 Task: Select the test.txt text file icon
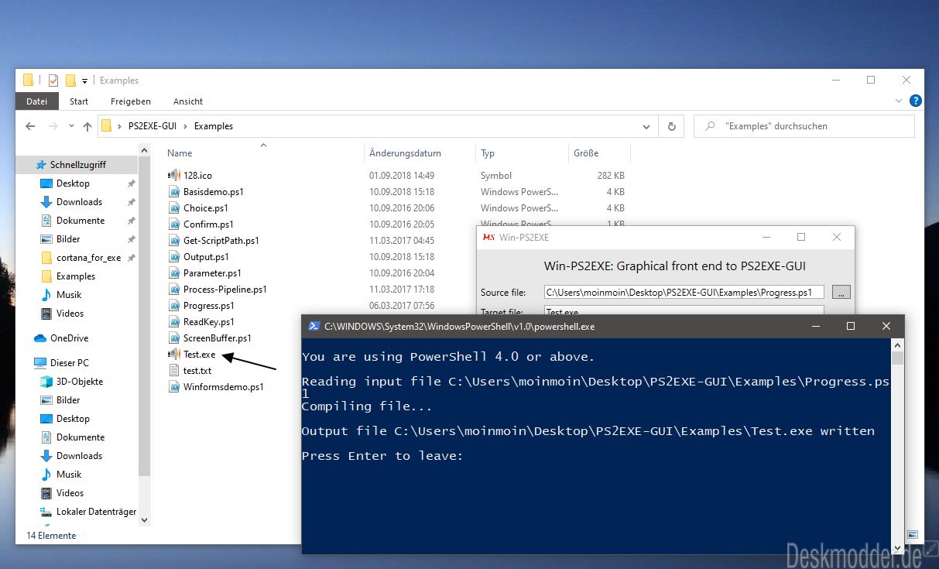click(x=174, y=371)
